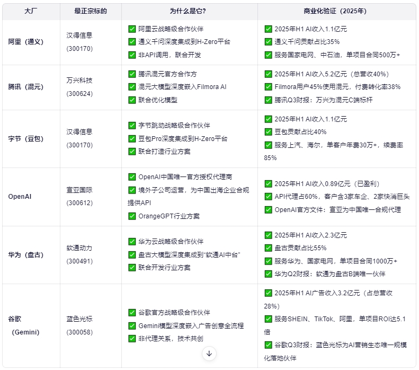419x370 pixels.
Task: Click the 腾讯（混元）row label
Action: 25,86
